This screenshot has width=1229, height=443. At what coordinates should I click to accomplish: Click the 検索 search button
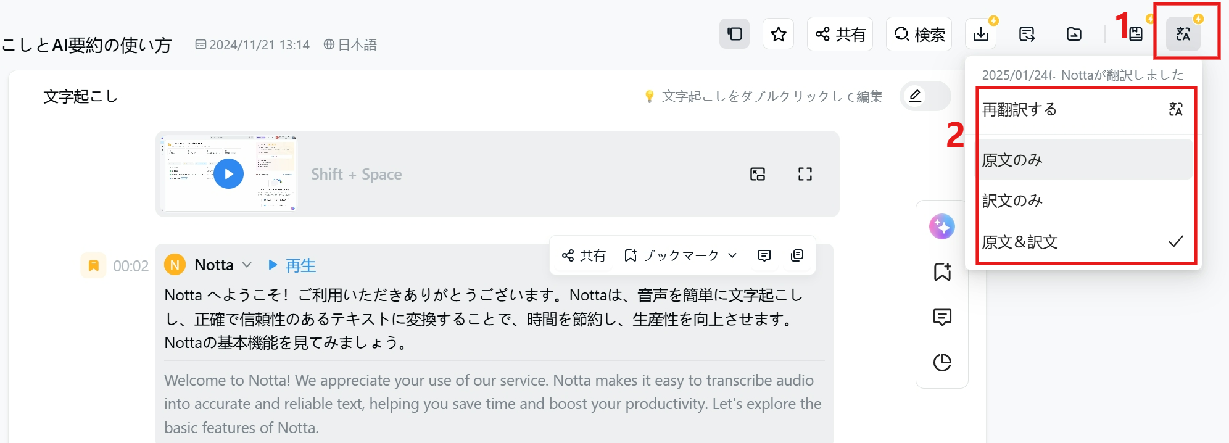coord(919,34)
